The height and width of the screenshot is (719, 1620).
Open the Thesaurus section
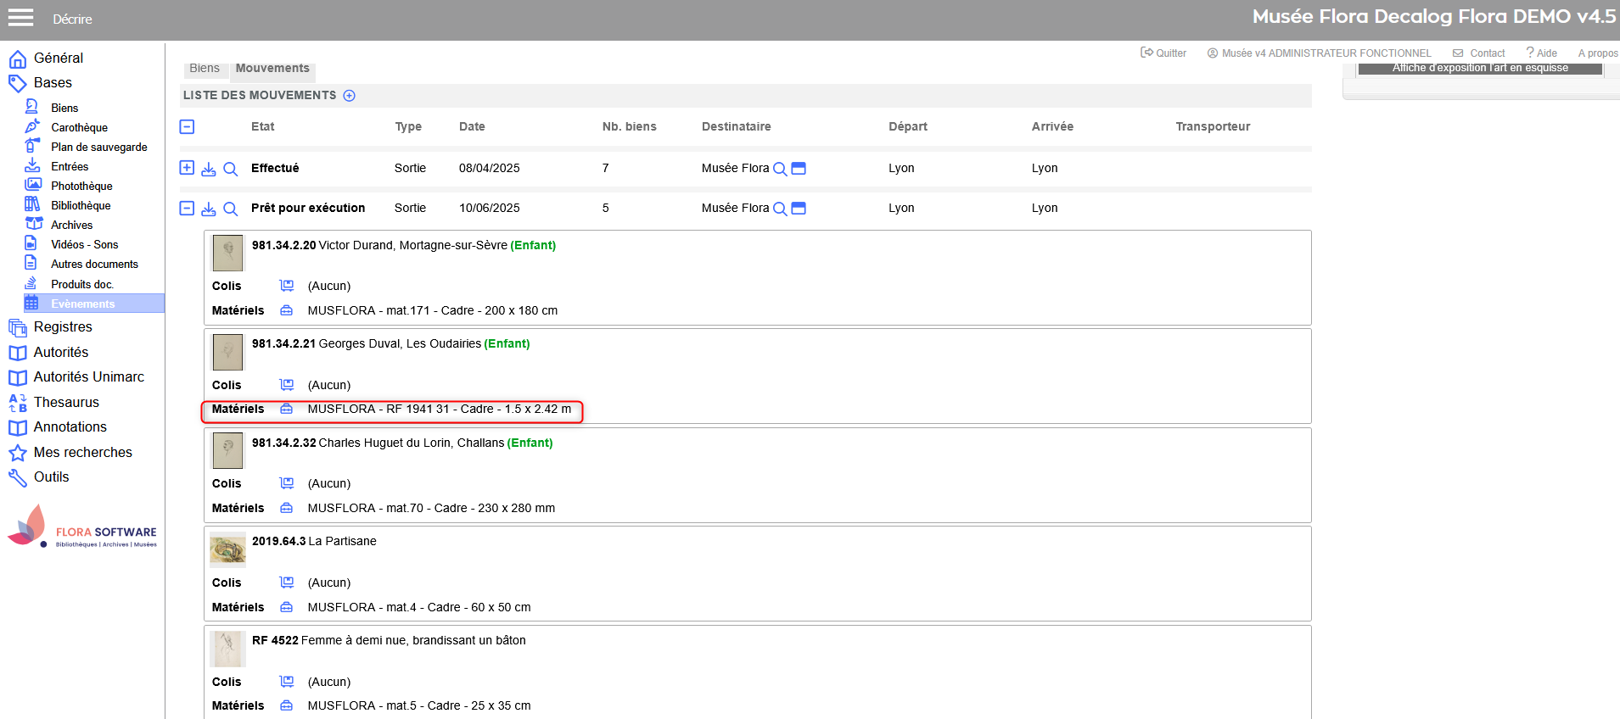pyautogui.click(x=66, y=402)
